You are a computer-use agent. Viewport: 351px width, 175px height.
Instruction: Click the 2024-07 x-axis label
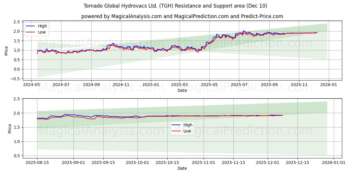(61, 85)
